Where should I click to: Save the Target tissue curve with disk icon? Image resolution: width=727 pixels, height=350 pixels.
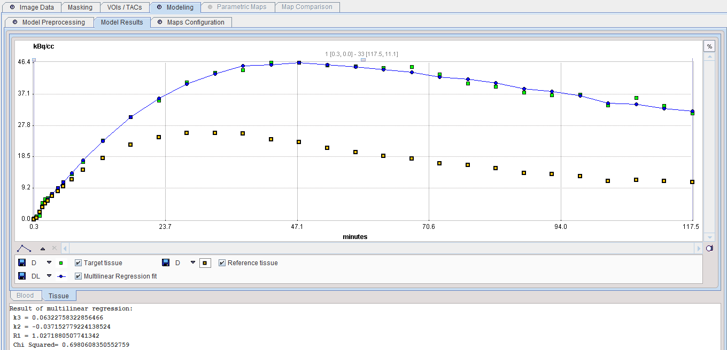point(22,262)
